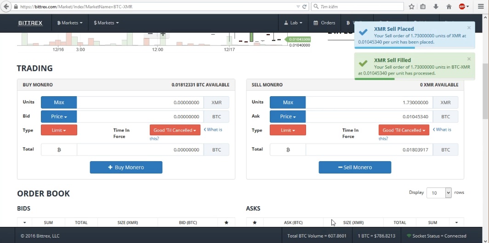Bookmark this page with the star icon

(411, 6)
